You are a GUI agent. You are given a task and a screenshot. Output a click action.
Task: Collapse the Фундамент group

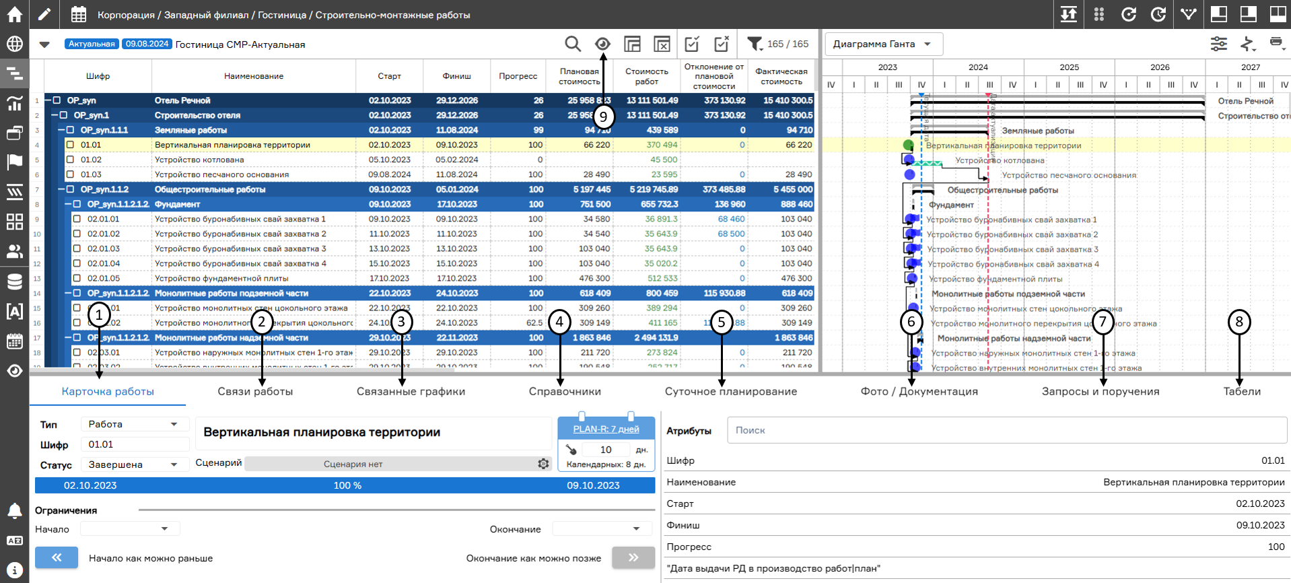[69, 204]
